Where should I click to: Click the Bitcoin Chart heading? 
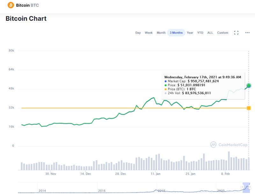pos(26,18)
